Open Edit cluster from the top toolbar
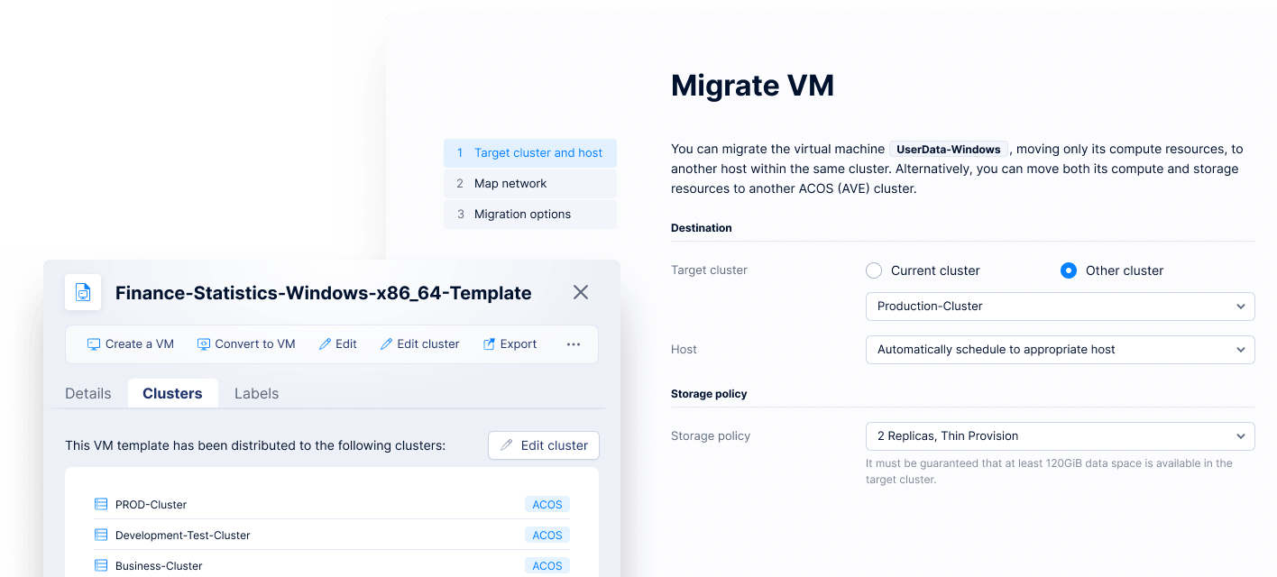Viewport: 1277px width, 577px height. pos(419,344)
